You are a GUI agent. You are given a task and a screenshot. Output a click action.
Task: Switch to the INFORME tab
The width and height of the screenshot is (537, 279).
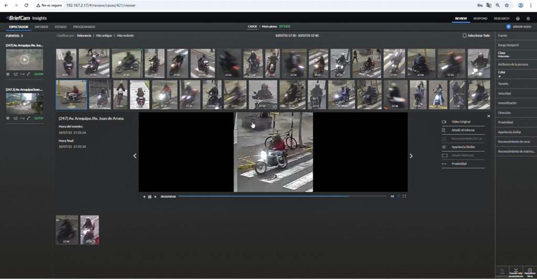[41, 27]
